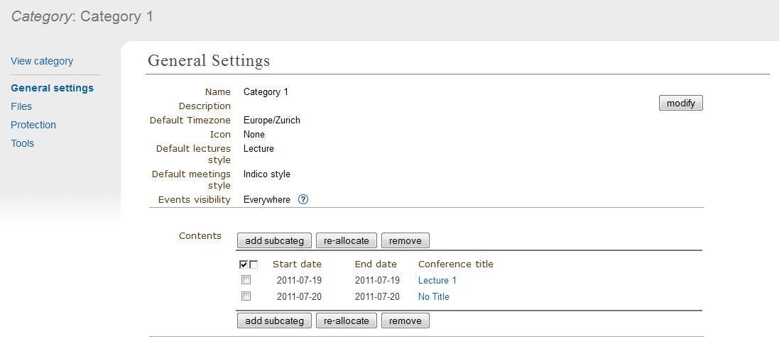The image size is (779, 346).
Task: Click the top remove button
Action: pos(405,241)
